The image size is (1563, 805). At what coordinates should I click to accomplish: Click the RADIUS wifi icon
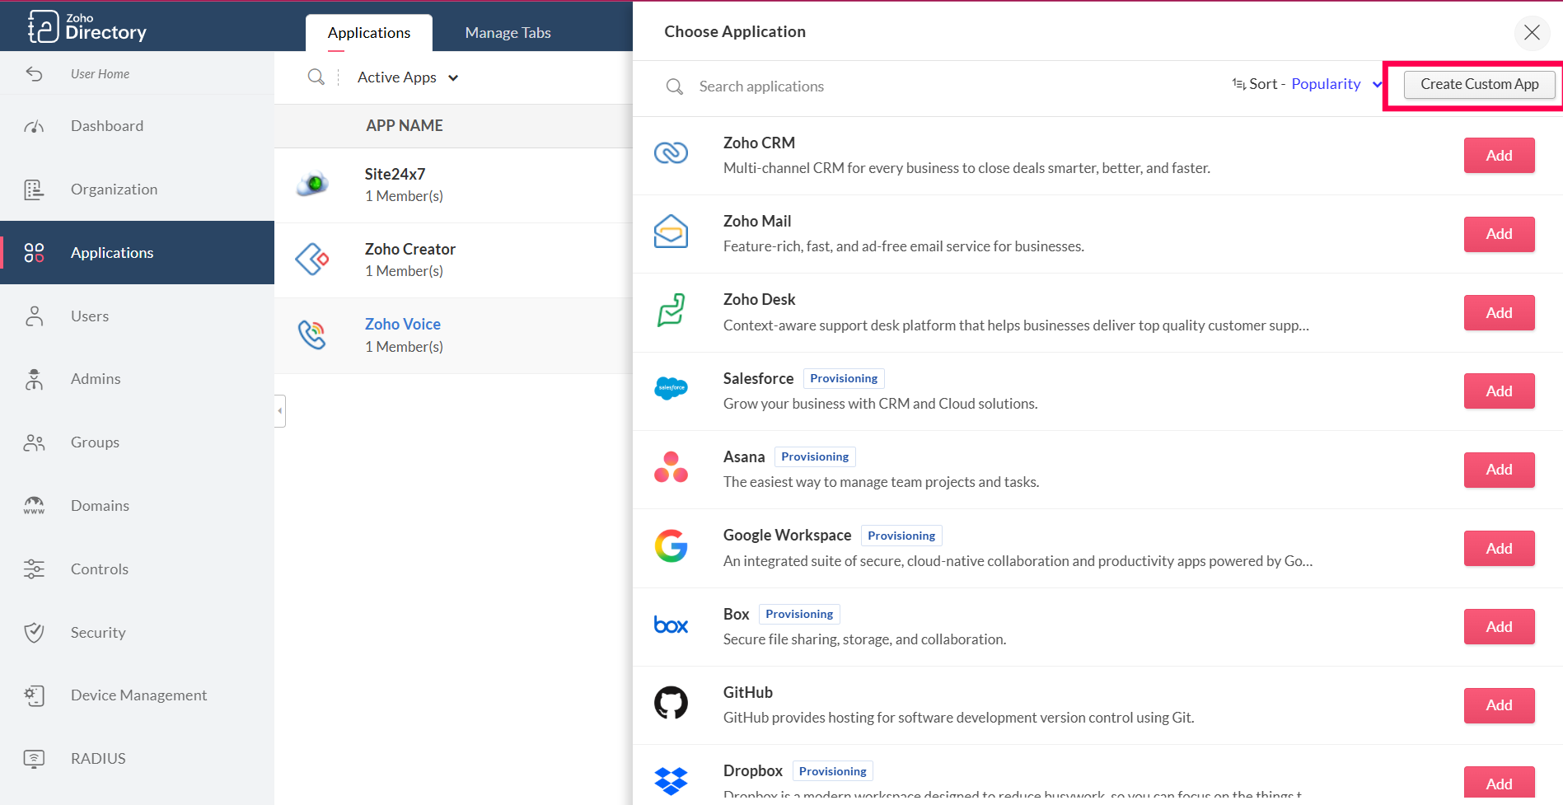tap(34, 759)
